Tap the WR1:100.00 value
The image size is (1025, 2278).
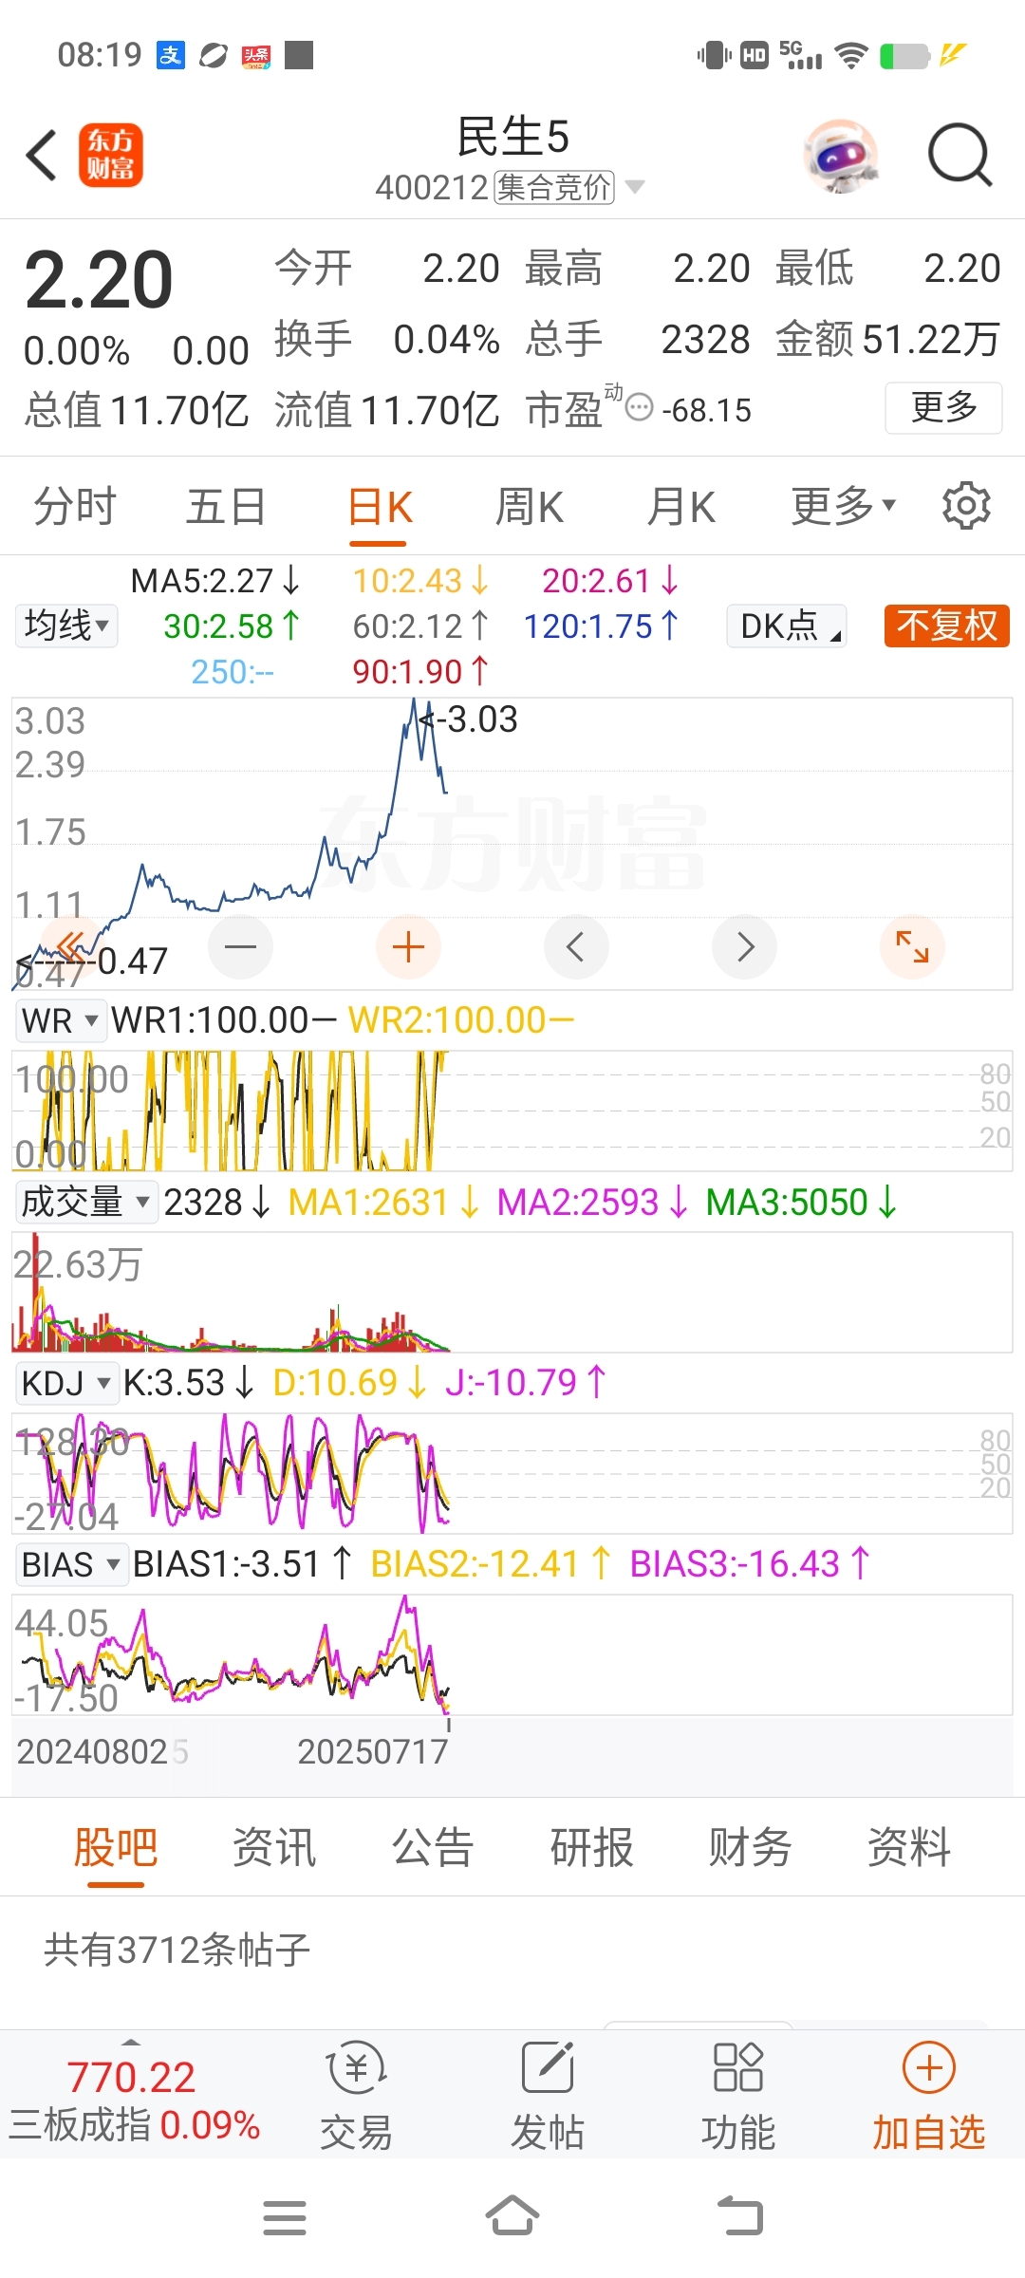223,1020
